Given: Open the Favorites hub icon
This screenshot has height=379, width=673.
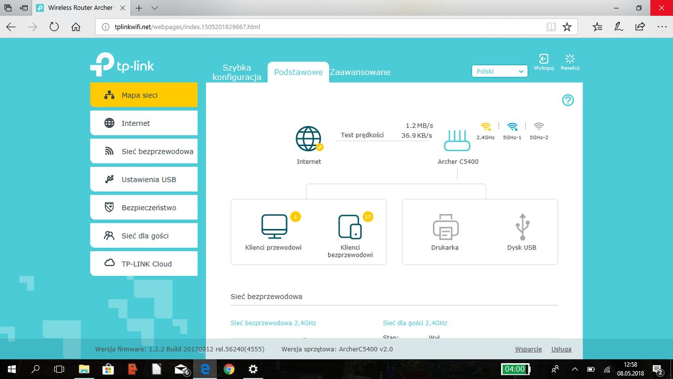Looking at the screenshot, I should coord(597,27).
